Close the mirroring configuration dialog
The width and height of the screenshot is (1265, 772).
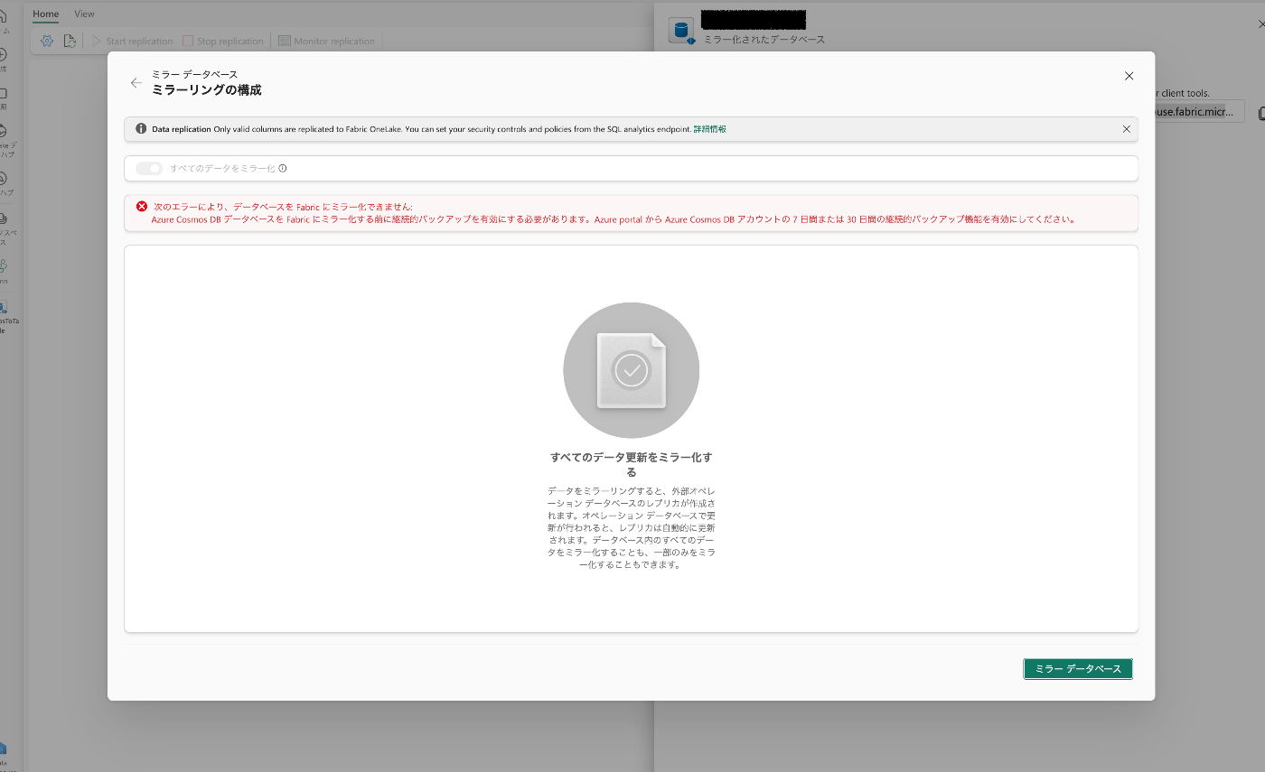click(x=1129, y=76)
